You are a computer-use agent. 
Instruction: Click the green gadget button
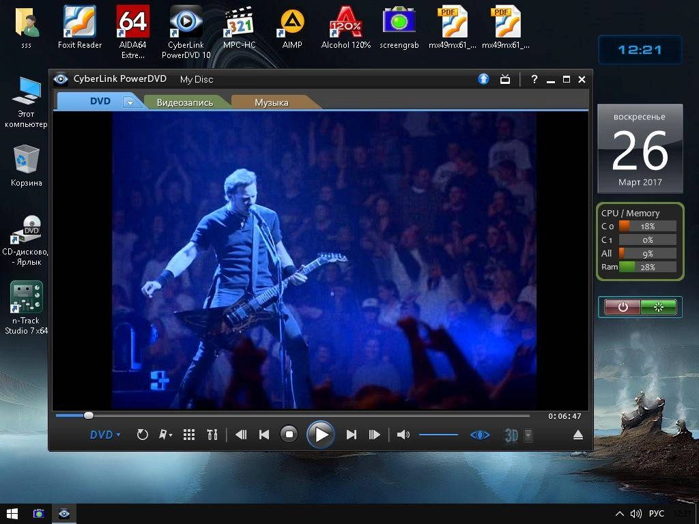[659, 307]
